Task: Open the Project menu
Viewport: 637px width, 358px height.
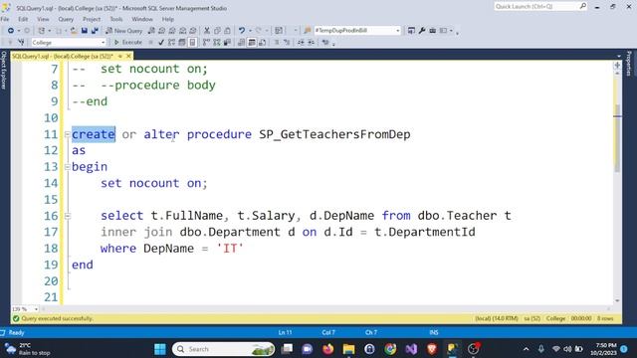Action: pos(92,19)
